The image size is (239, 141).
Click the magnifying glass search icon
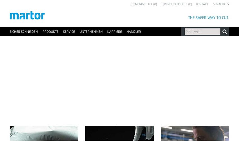coord(225,32)
